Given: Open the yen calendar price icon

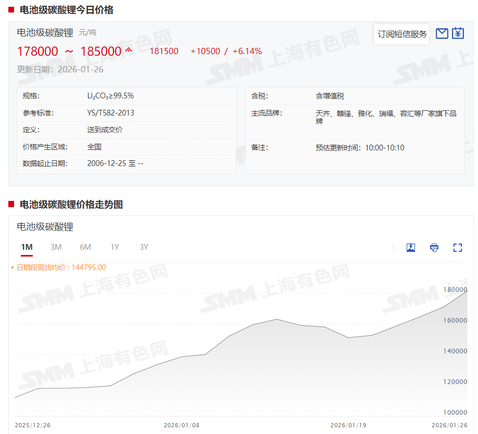Looking at the screenshot, I should [458, 34].
